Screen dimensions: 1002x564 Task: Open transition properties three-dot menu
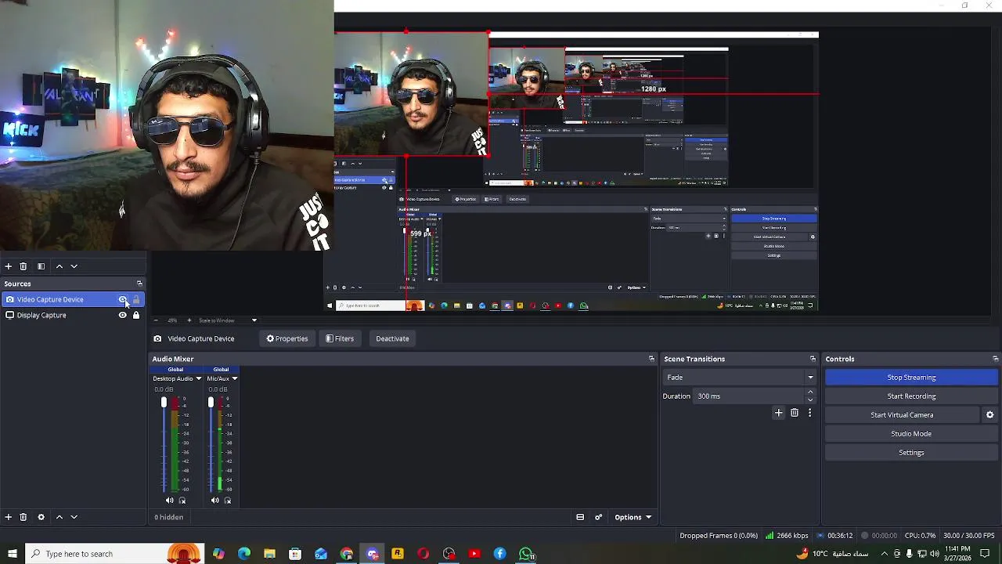(809, 413)
